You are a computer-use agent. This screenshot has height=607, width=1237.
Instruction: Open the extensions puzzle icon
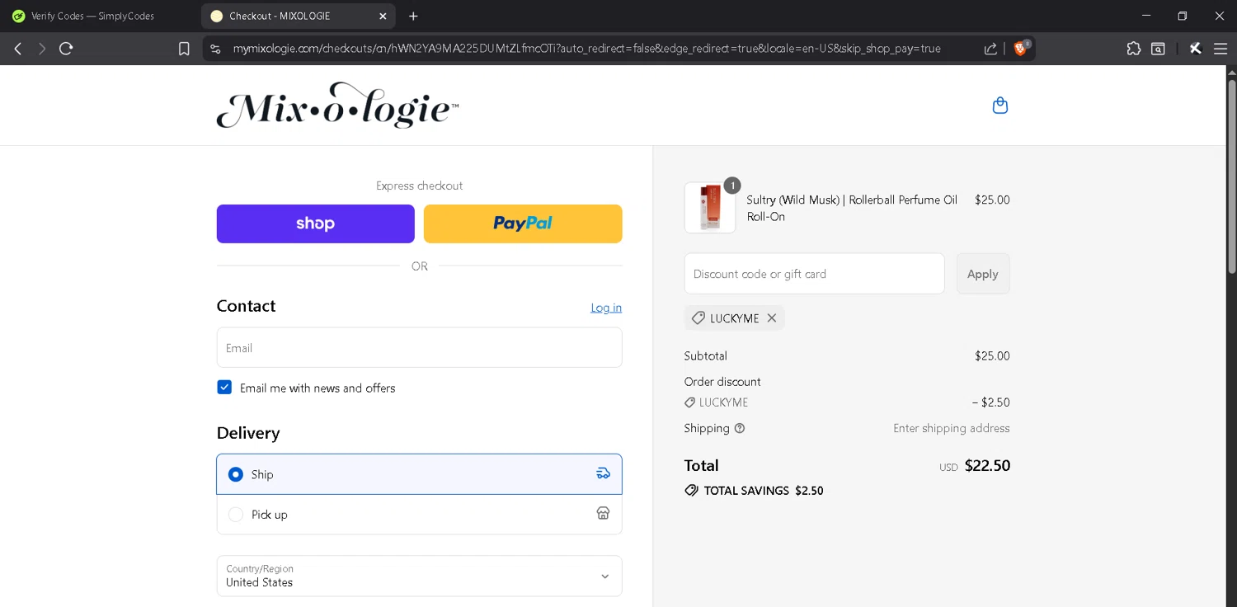[x=1133, y=49]
